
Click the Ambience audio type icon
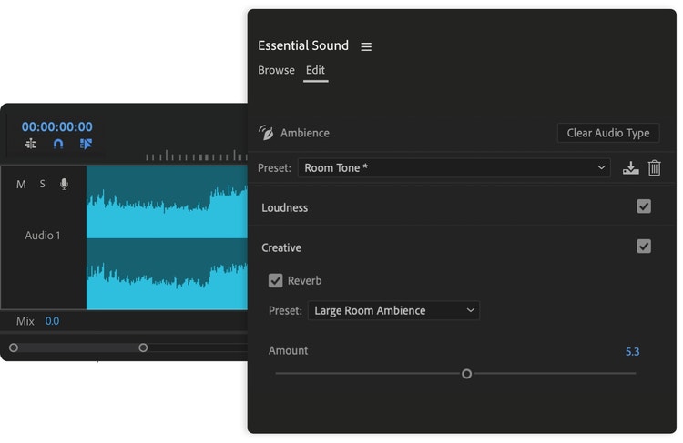pos(266,133)
